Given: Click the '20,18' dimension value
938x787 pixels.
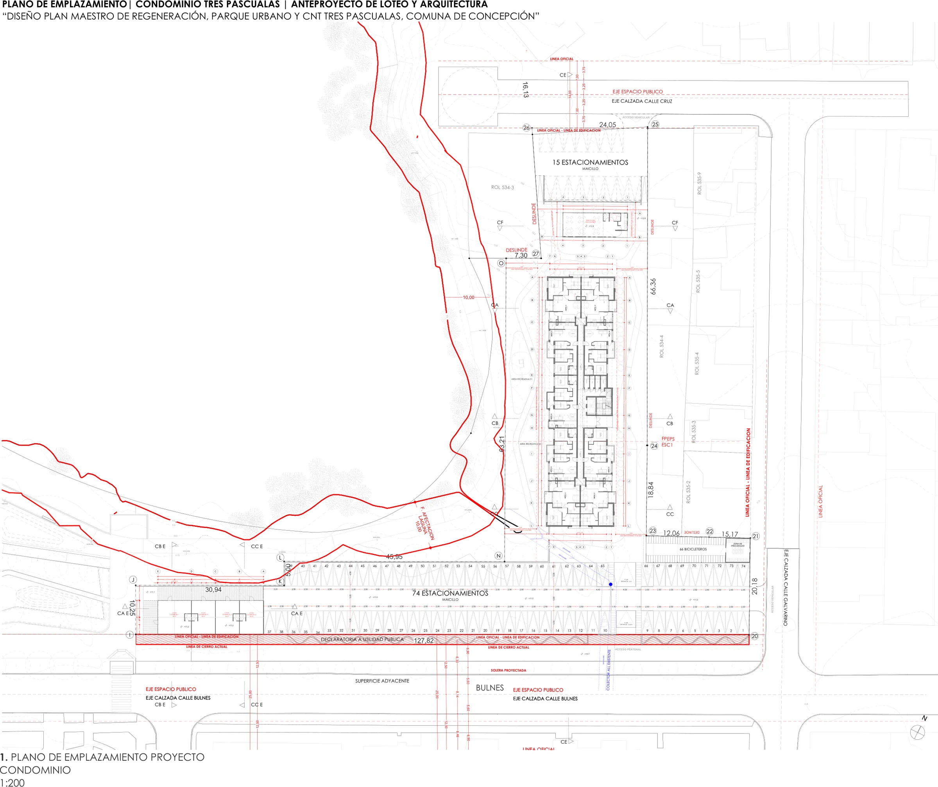Looking at the screenshot, I should click(754, 586).
